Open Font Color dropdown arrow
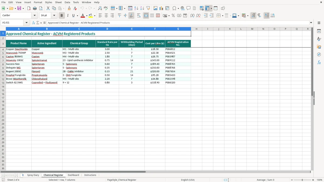Screen dimensions: 324x182 pos(86,16)
